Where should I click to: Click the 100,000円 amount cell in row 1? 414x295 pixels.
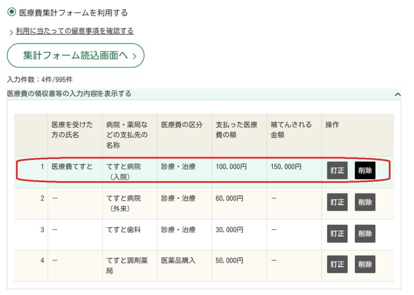point(231,167)
